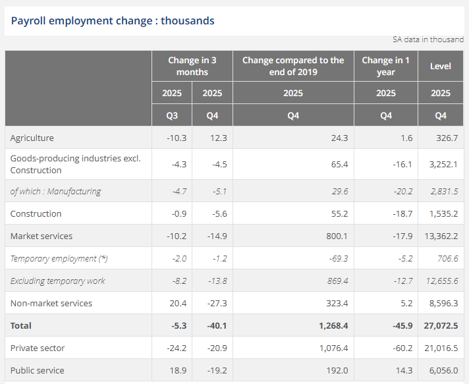Click the 'SA data in thousand' note
469x384 pixels.
click(428, 40)
